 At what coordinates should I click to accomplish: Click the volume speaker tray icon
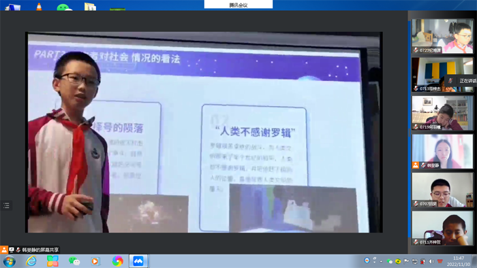tap(431, 261)
